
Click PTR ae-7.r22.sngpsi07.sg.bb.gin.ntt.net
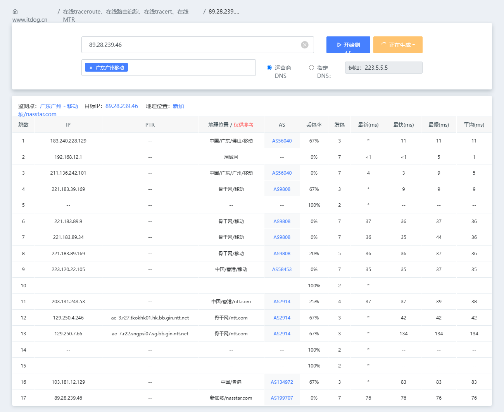click(150, 334)
